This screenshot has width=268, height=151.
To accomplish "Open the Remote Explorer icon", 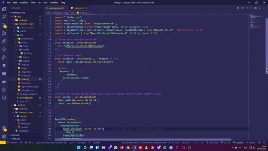I will pos(4,98).
